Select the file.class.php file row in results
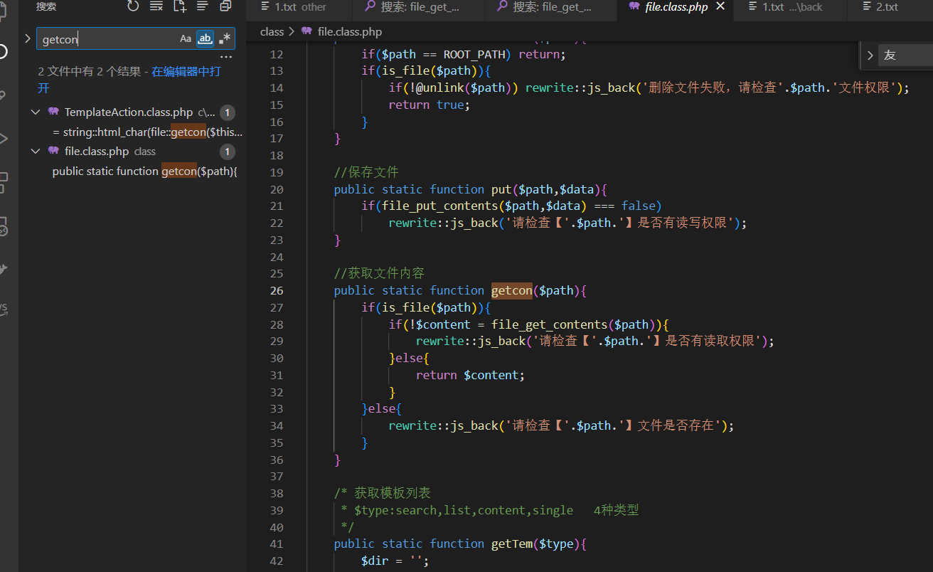The width and height of the screenshot is (933, 572). coord(134,151)
